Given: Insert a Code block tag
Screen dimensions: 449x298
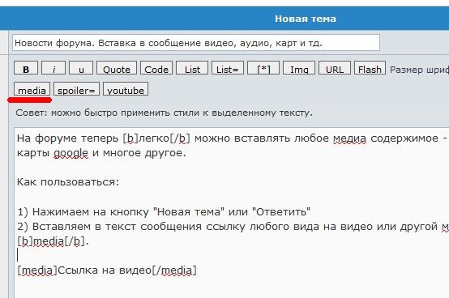Looking at the screenshot, I should 156,68.
